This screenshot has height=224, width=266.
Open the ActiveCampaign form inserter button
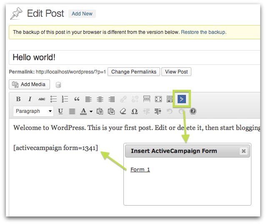pos(182,99)
